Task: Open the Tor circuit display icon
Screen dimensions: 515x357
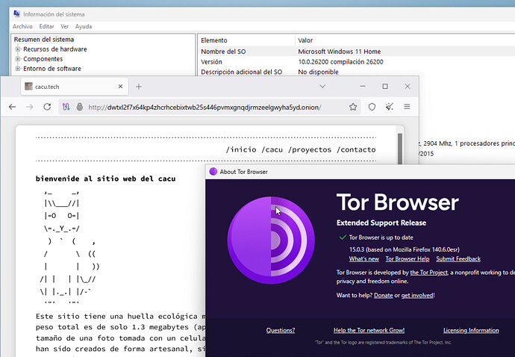Action: (x=66, y=107)
